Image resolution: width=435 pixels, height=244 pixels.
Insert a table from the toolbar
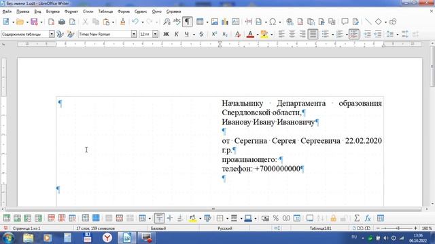point(200,22)
